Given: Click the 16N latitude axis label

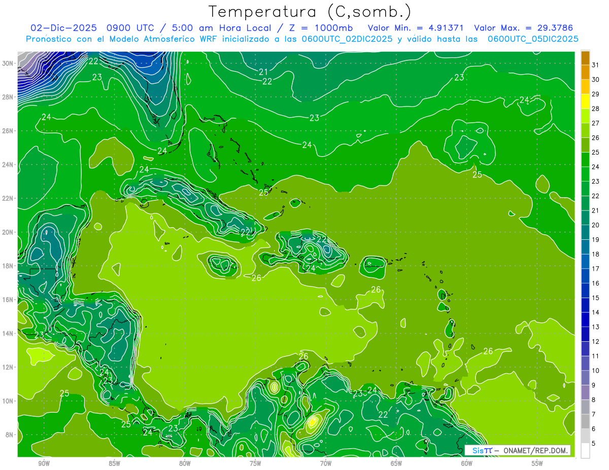Looking at the screenshot, I should (8, 300).
